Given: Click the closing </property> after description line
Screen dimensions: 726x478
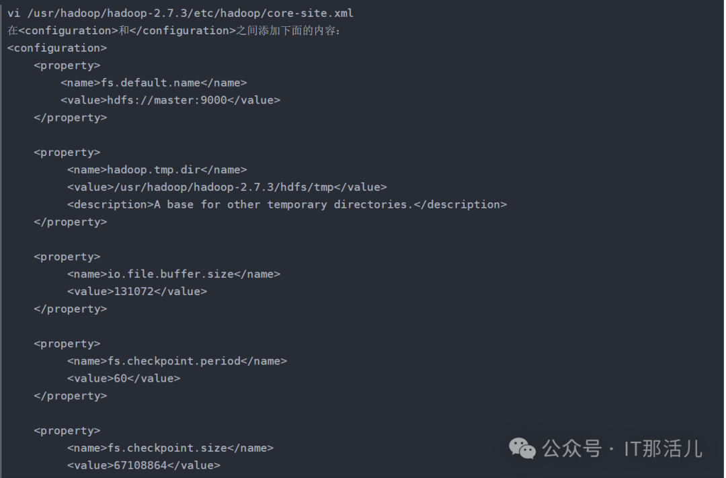Looking at the screenshot, I should (71, 222).
